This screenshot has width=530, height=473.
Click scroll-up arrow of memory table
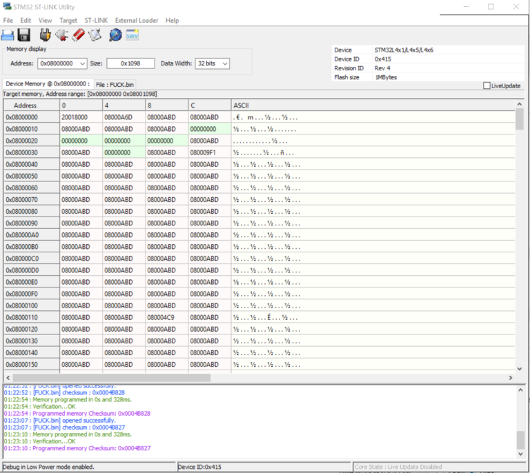(520, 104)
